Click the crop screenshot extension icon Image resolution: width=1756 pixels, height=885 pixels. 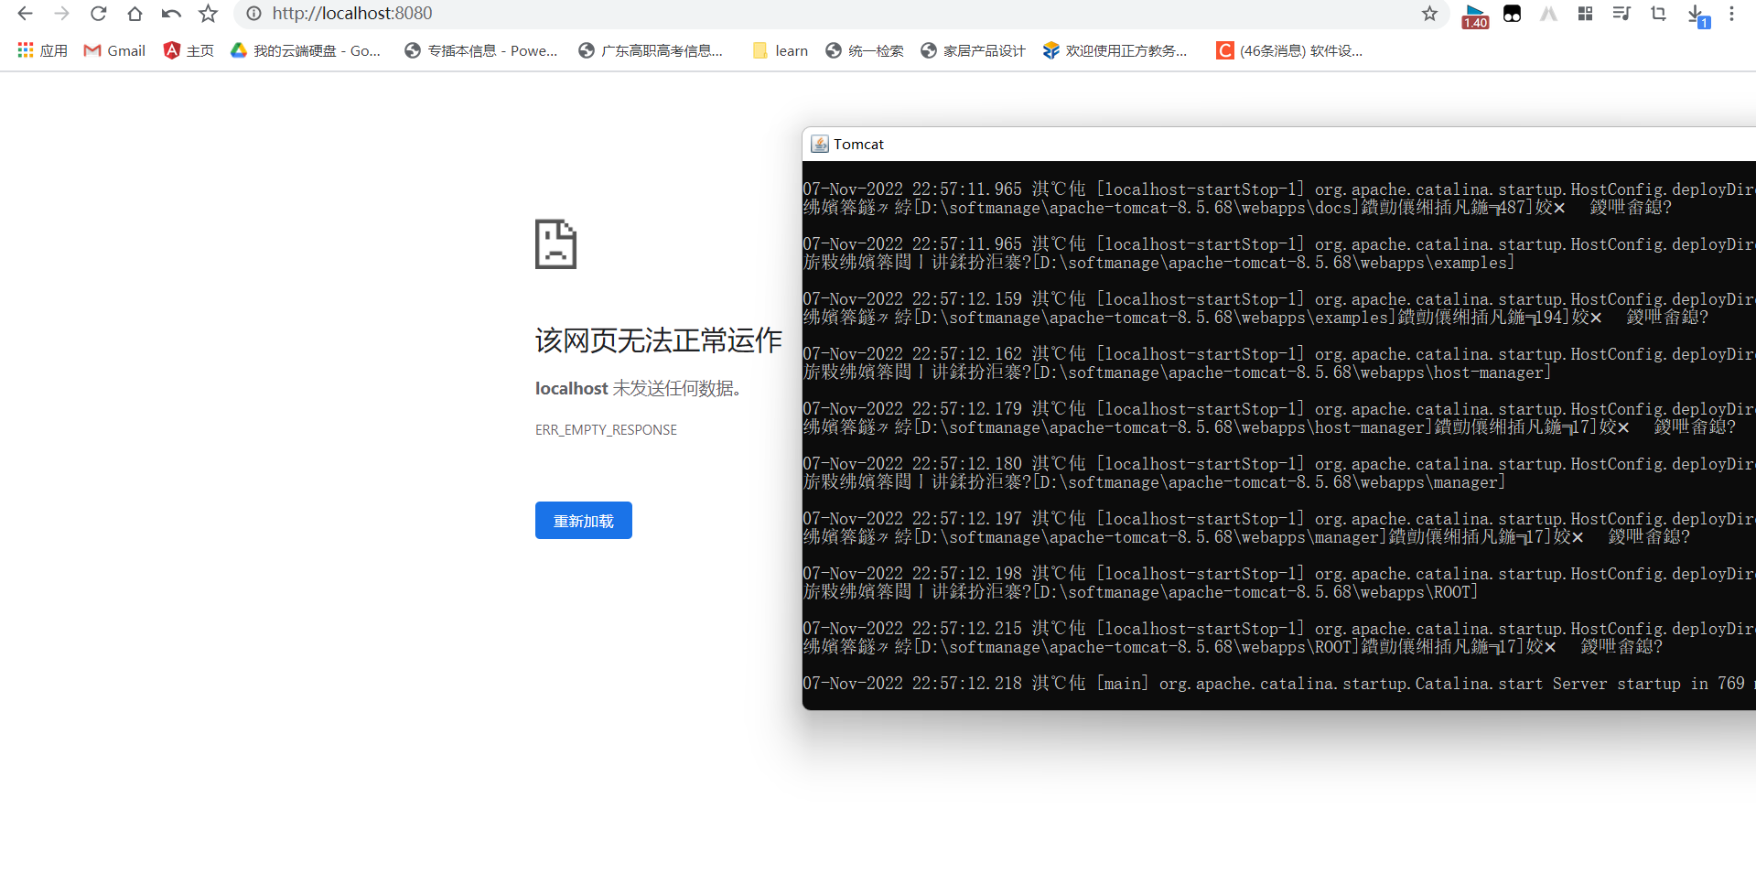coord(1658,14)
